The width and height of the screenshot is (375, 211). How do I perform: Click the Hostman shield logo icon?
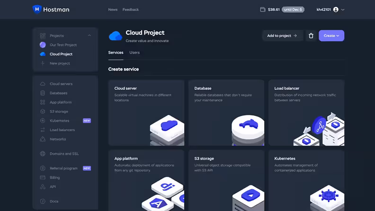pyautogui.click(x=37, y=9)
